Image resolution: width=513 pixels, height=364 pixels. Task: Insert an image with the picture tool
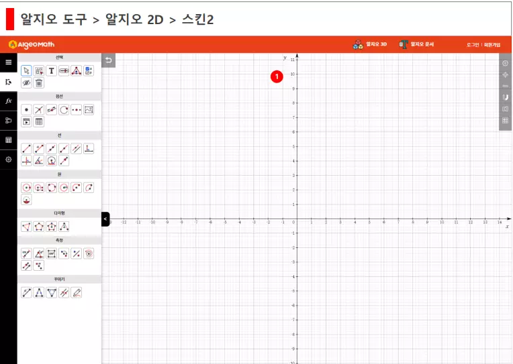[89, 110]
